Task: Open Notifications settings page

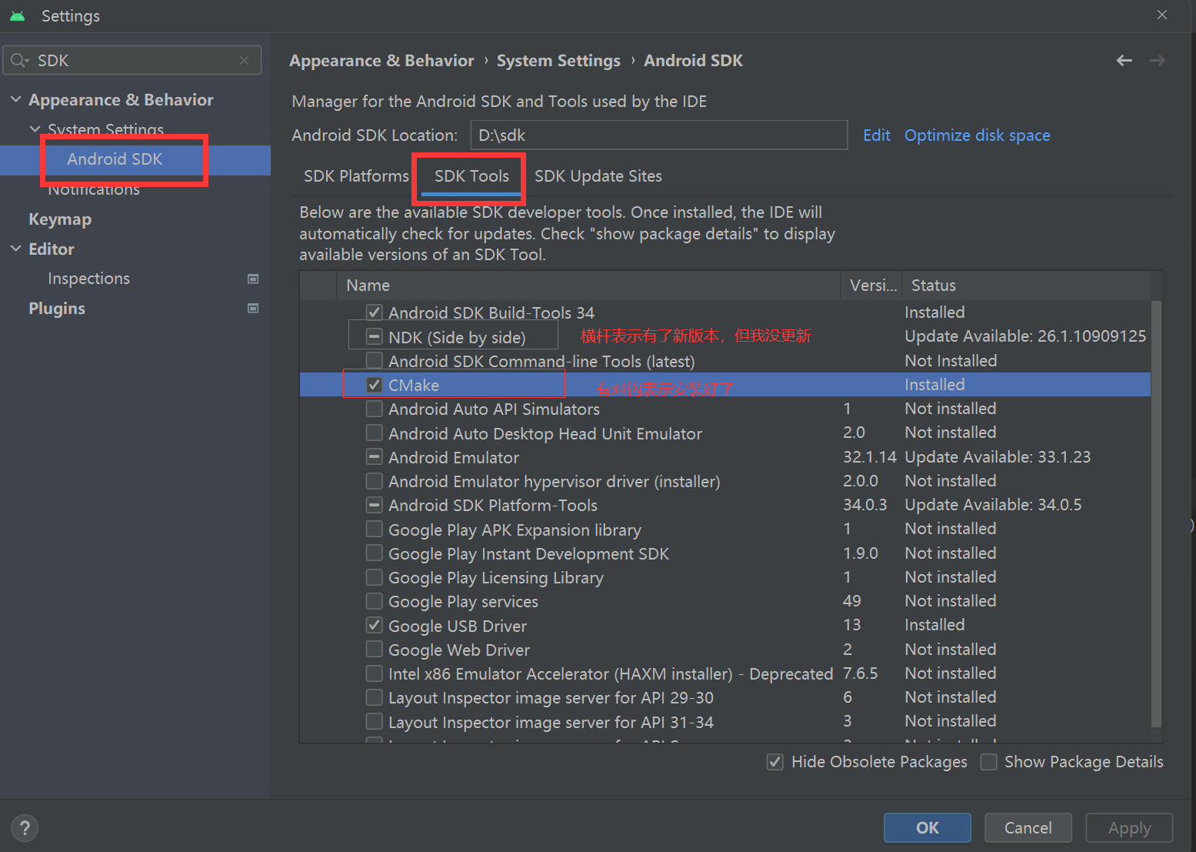Action: pos(94,189)
